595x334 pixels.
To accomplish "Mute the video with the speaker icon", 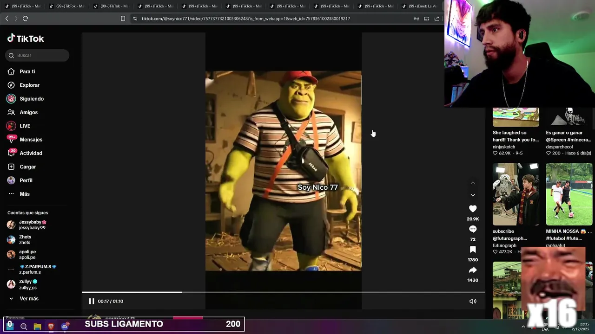I will (x=473, y=301).
